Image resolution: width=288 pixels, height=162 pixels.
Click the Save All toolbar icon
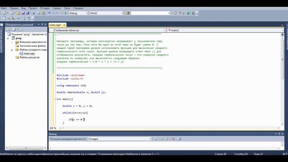[x=28, y=13]
